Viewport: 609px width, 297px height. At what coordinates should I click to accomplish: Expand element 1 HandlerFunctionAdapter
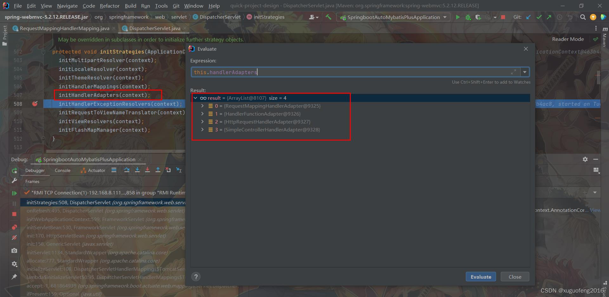202,114
